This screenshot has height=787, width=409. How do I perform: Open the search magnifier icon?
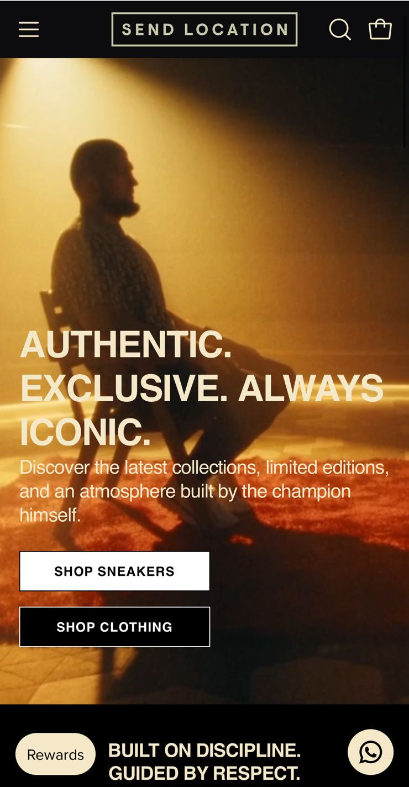pyautogui.click(x=340, y=29)
